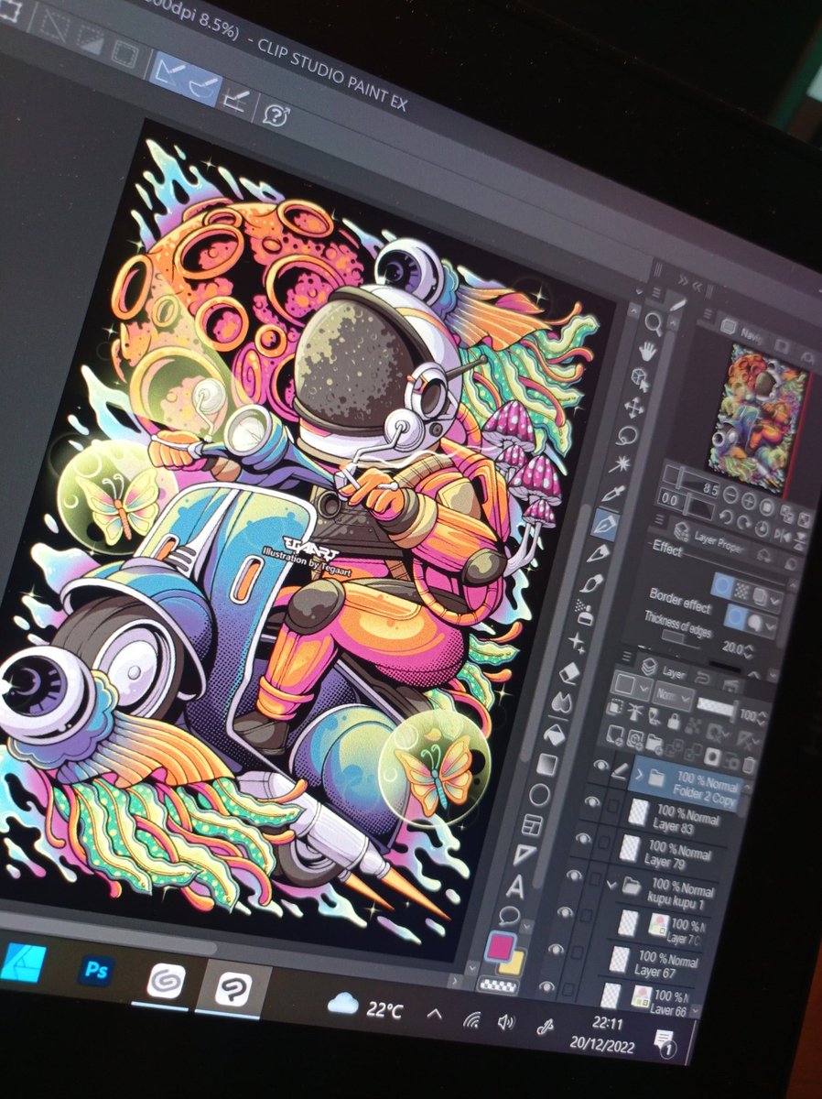Hide Layer 67 with eye icon
This screenshot has height=1099, width=822.
[557, 949]
